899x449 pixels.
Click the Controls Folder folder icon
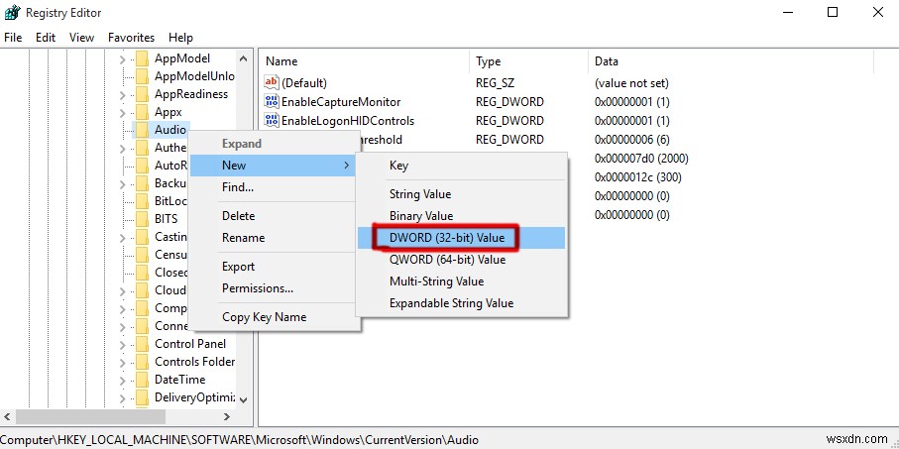click(x=142, y=362)
